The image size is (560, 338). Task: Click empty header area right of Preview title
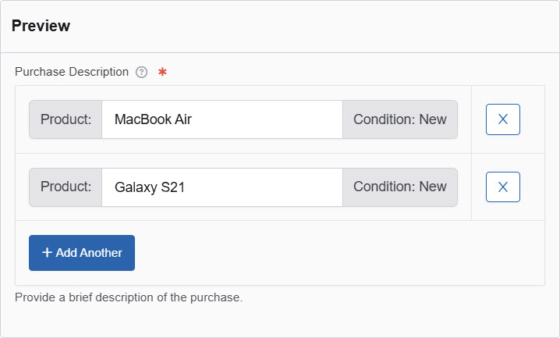(x=312, y=26)
